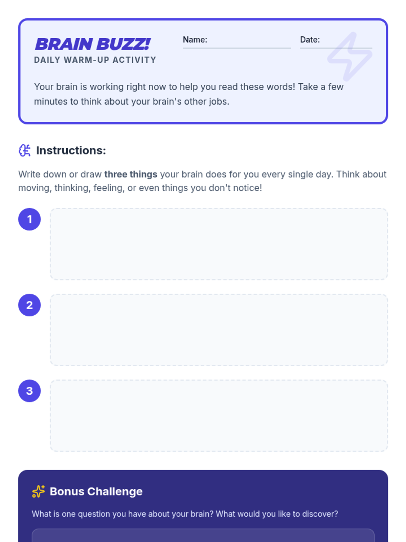The height and width of the screenshot is (542, 406).
Task: Click the Name: label
Action: tap(195, 40)
